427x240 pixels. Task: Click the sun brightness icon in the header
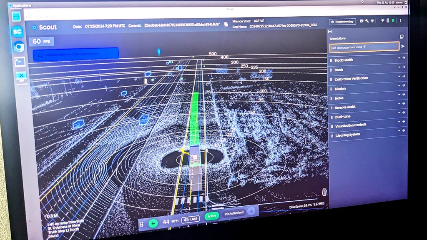pos(372,21)
